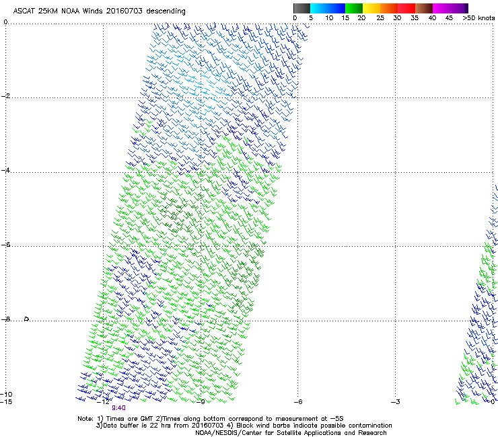Image resolution: width=498 pixels, height=437 pixels.
Task: Click the -4 latitude axis label
Action: (5, 170)
